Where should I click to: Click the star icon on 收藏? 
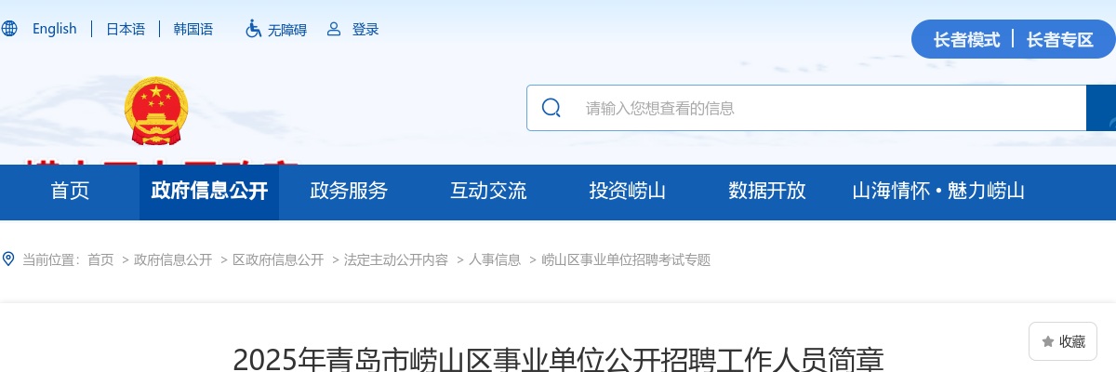[x=1048, y=341]
